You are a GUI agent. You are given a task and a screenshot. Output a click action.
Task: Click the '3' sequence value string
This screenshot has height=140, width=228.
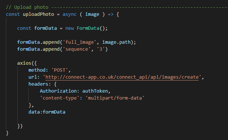point(101,49)
